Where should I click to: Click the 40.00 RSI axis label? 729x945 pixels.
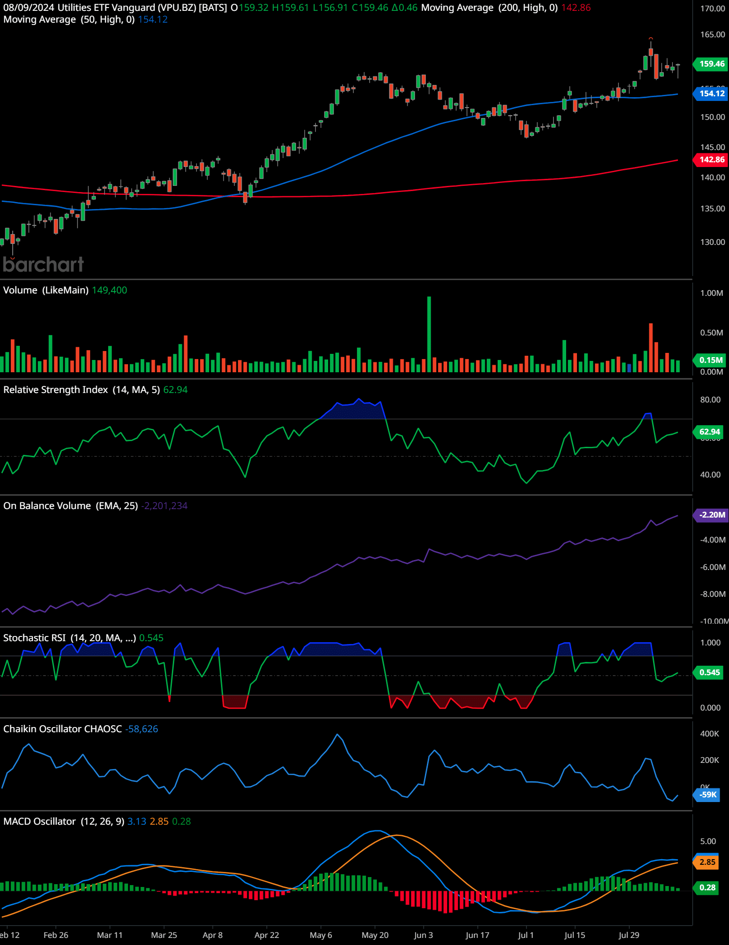[710, 475]
